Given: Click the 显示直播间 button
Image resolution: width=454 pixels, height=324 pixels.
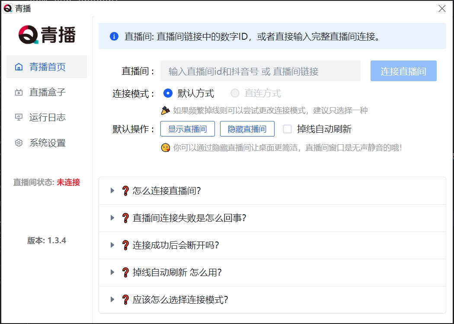Looking at the screenshot, I should tap(188, 129).
